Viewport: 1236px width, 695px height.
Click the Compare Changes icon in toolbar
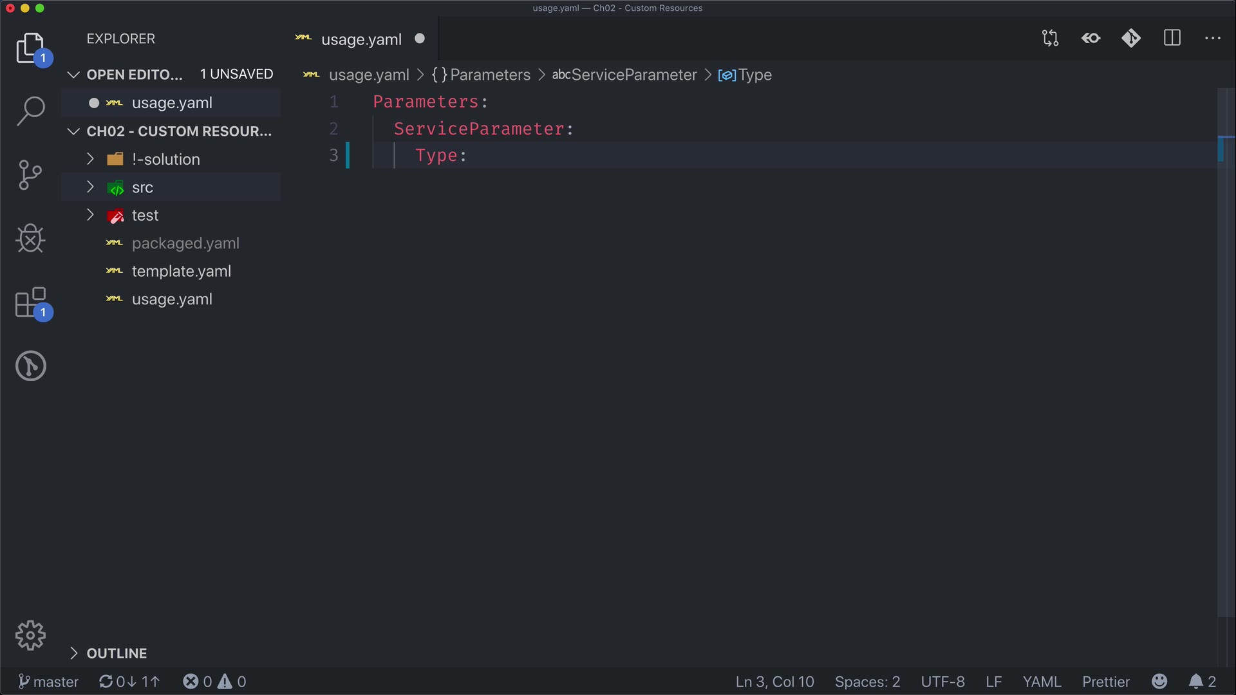click(1050, 38)
